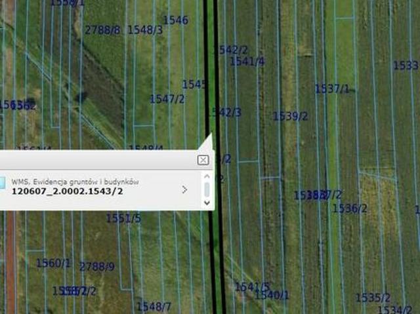Identify parcel 1536/2 on the map

(x=349, y=208)
